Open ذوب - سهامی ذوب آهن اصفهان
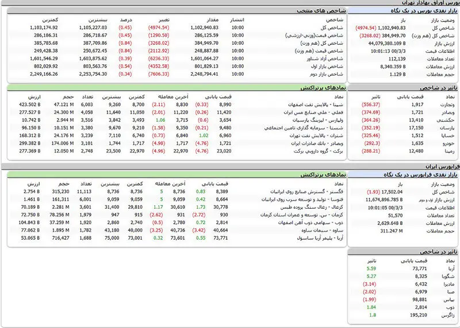 (x=310, y=222)
